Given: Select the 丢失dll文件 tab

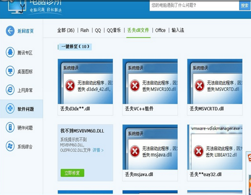Looking at the screenshot, I should coord(138,30).
